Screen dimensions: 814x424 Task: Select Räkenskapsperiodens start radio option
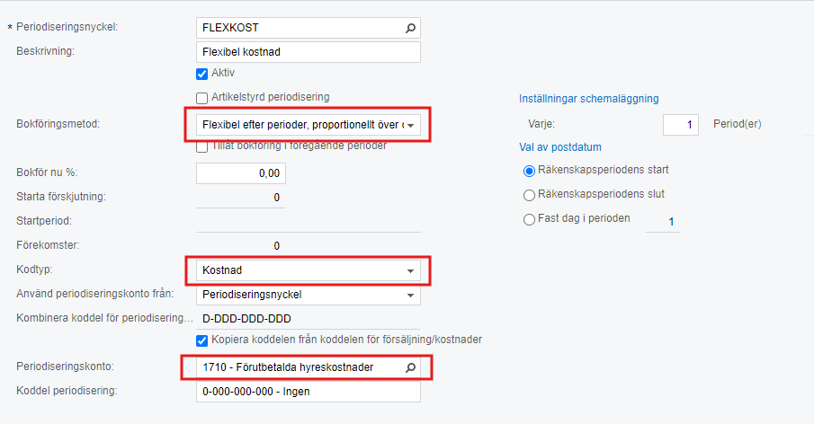529,171
